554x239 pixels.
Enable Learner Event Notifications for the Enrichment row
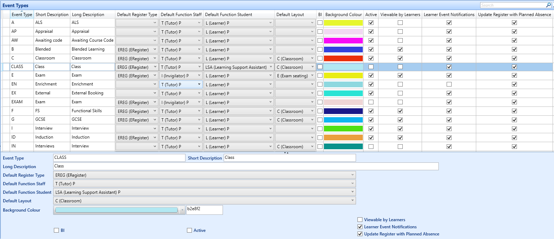449,84
